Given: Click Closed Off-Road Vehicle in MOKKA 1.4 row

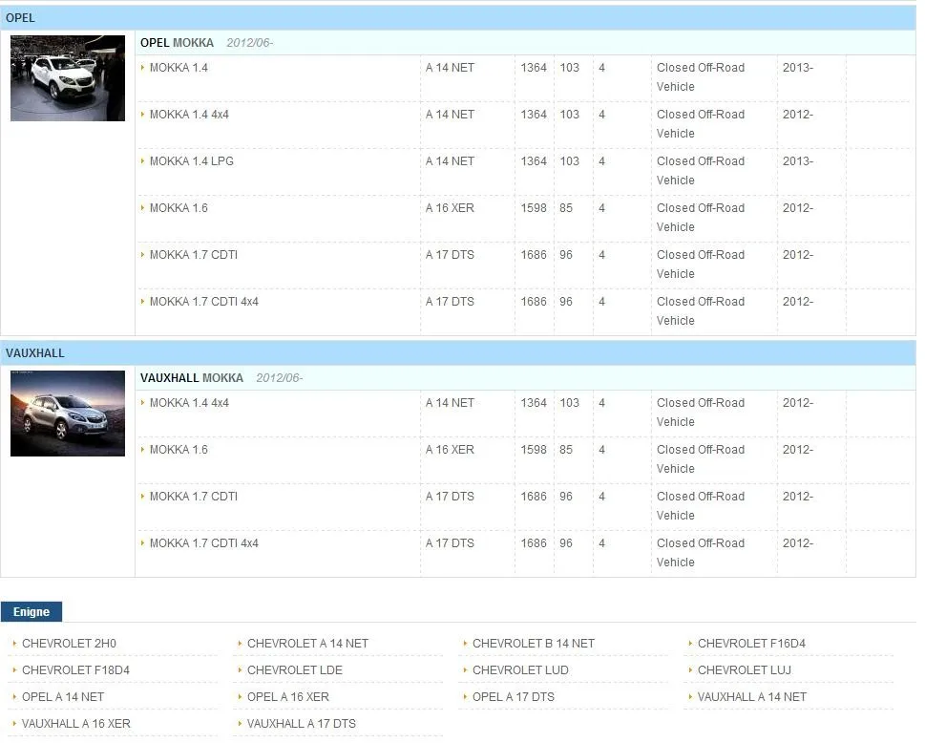Looking at the screenshot, I should [701, 77].
